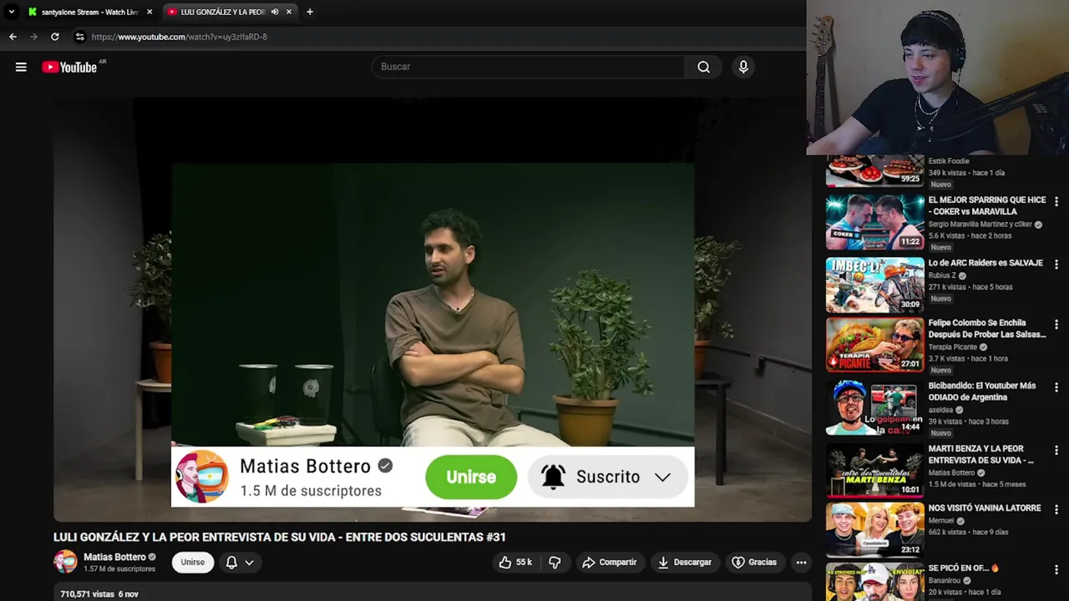Open options for EL MEJOR SPARRING video
The width and height of the screenshot is (1069, 601).
pos(1056,202)
